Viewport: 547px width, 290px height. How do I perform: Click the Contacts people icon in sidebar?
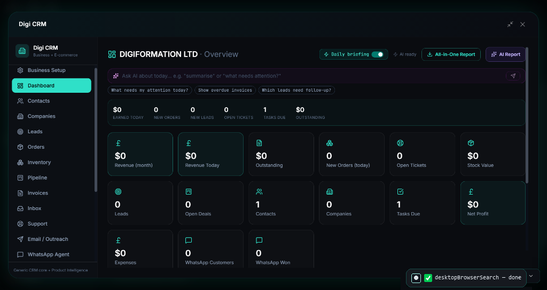[20, 101]
